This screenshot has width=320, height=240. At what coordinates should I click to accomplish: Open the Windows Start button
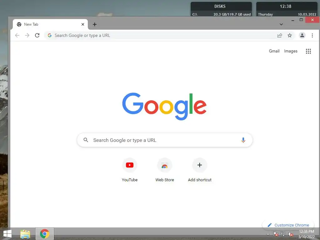7,234
